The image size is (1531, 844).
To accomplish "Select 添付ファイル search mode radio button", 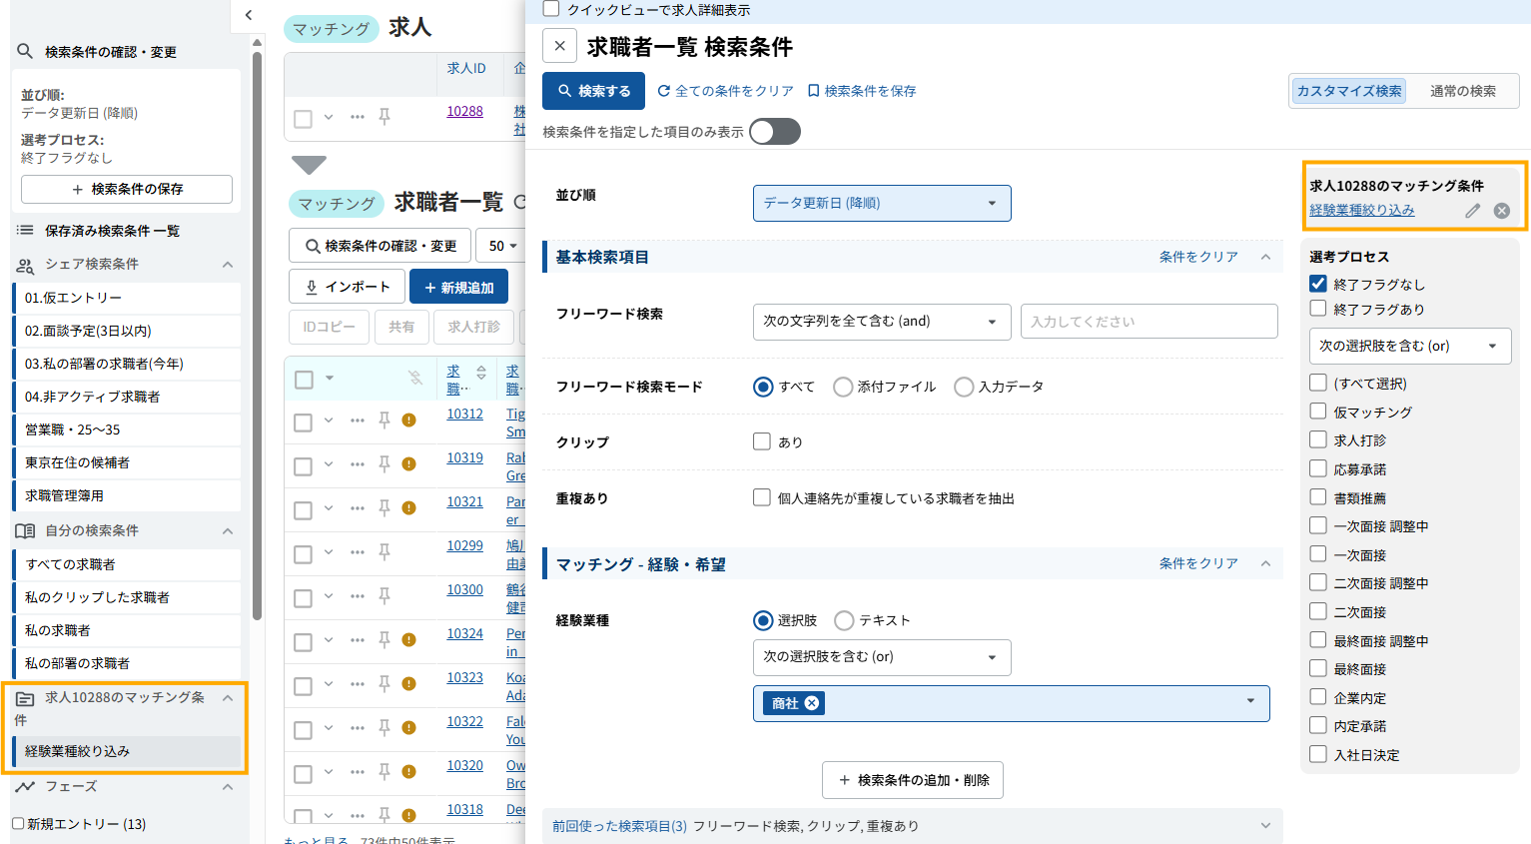I will (x=844, y=387).
